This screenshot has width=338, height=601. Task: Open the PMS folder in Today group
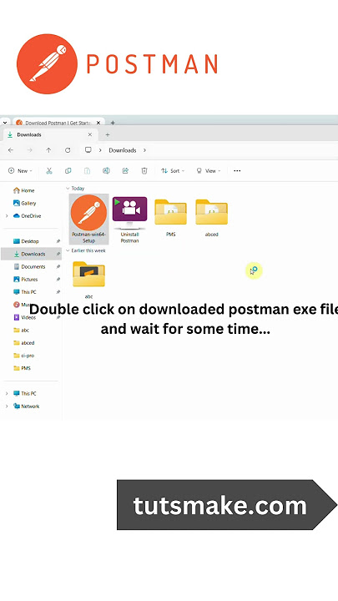(x=170, y=217)
